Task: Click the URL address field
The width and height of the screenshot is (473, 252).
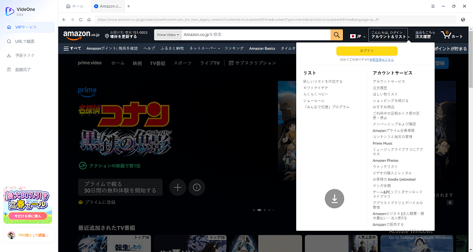Action: tap(276, 19)
